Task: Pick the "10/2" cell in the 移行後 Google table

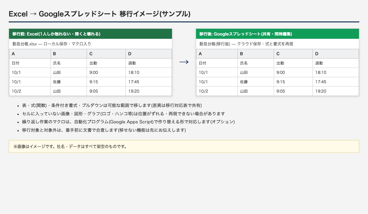Action: pos(217,91)
